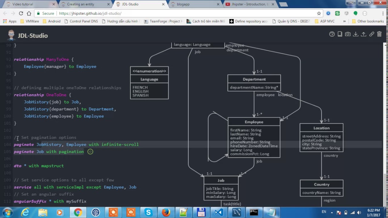Bookmark this page with the star icon
Image resolution: width=388 pixels, height=218 pixels.
click(319, 13)
